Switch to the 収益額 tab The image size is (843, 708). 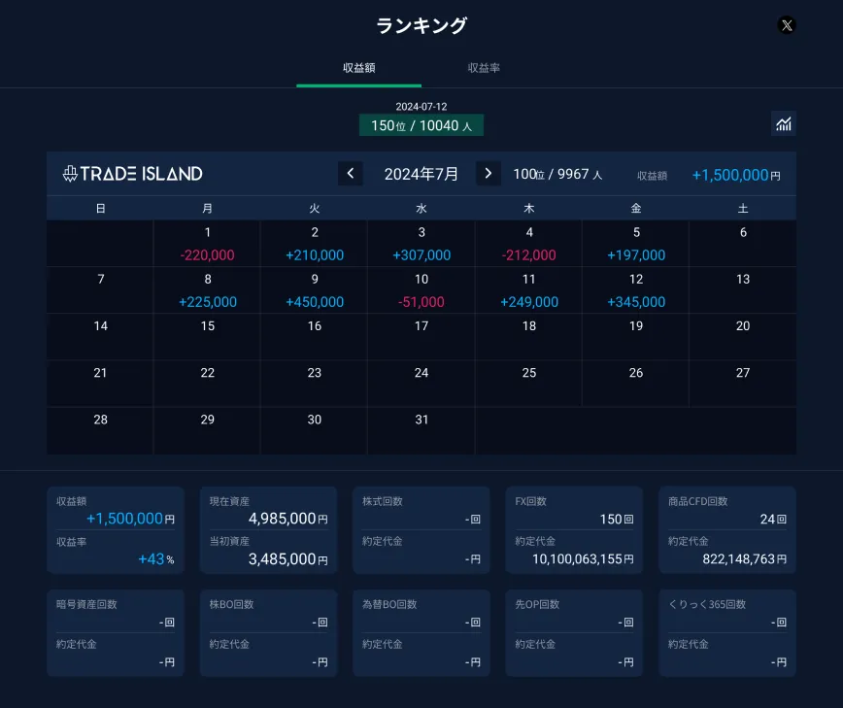(358, 68)
